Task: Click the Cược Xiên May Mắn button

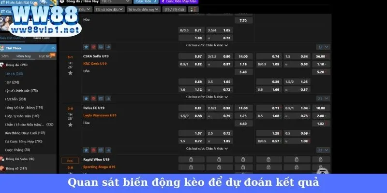Action: coord(179,1)
